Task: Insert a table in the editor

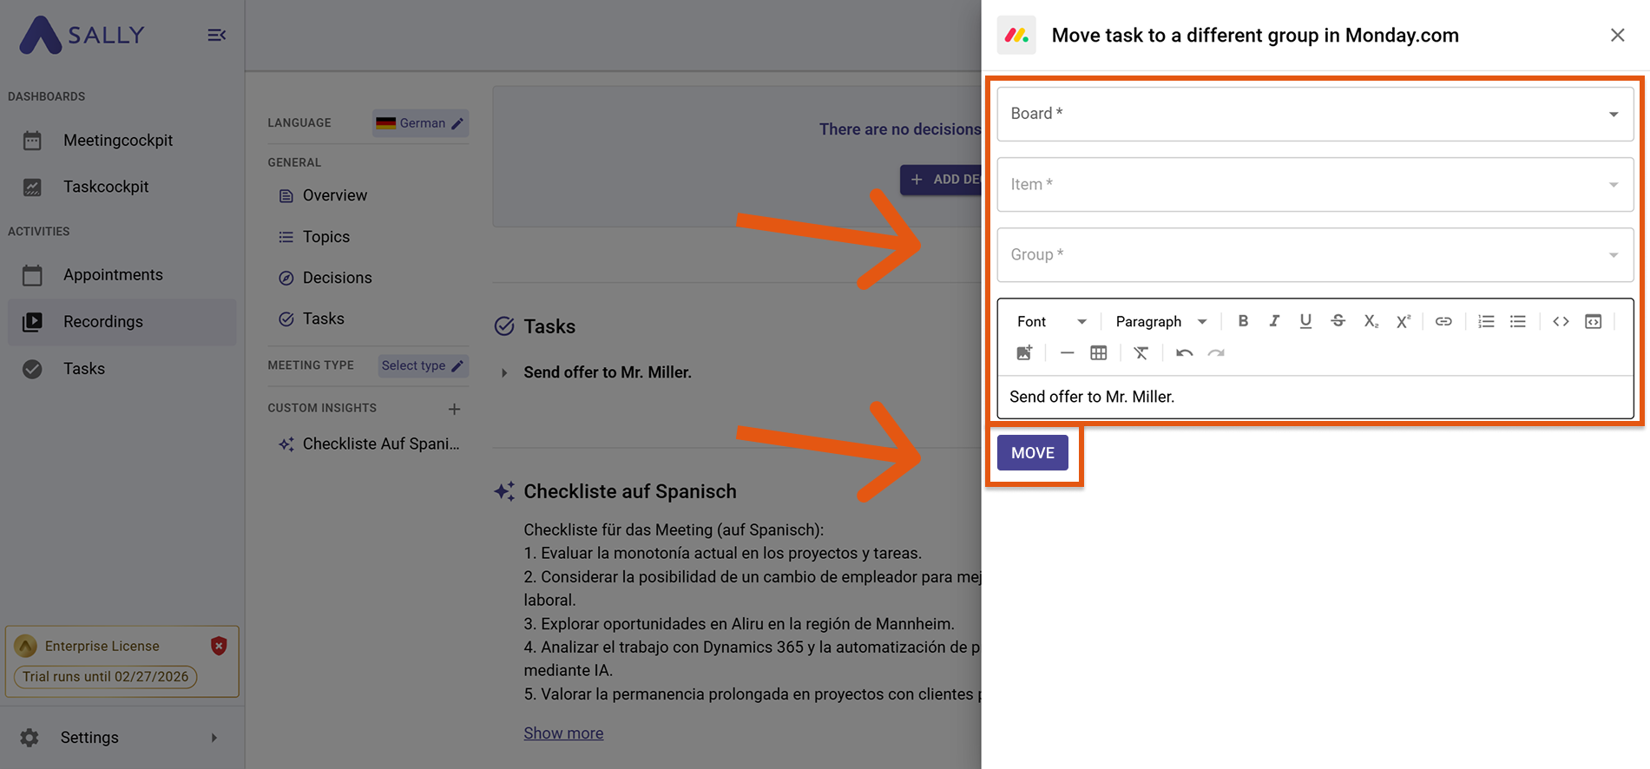Action: pos(1098,352)
